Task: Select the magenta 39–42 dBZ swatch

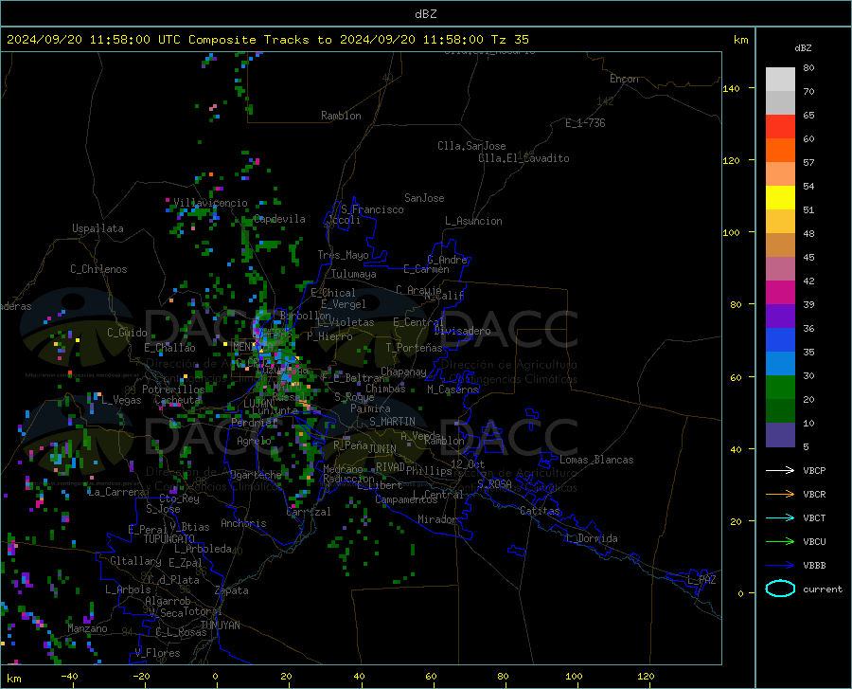Action: pos(780,293)
